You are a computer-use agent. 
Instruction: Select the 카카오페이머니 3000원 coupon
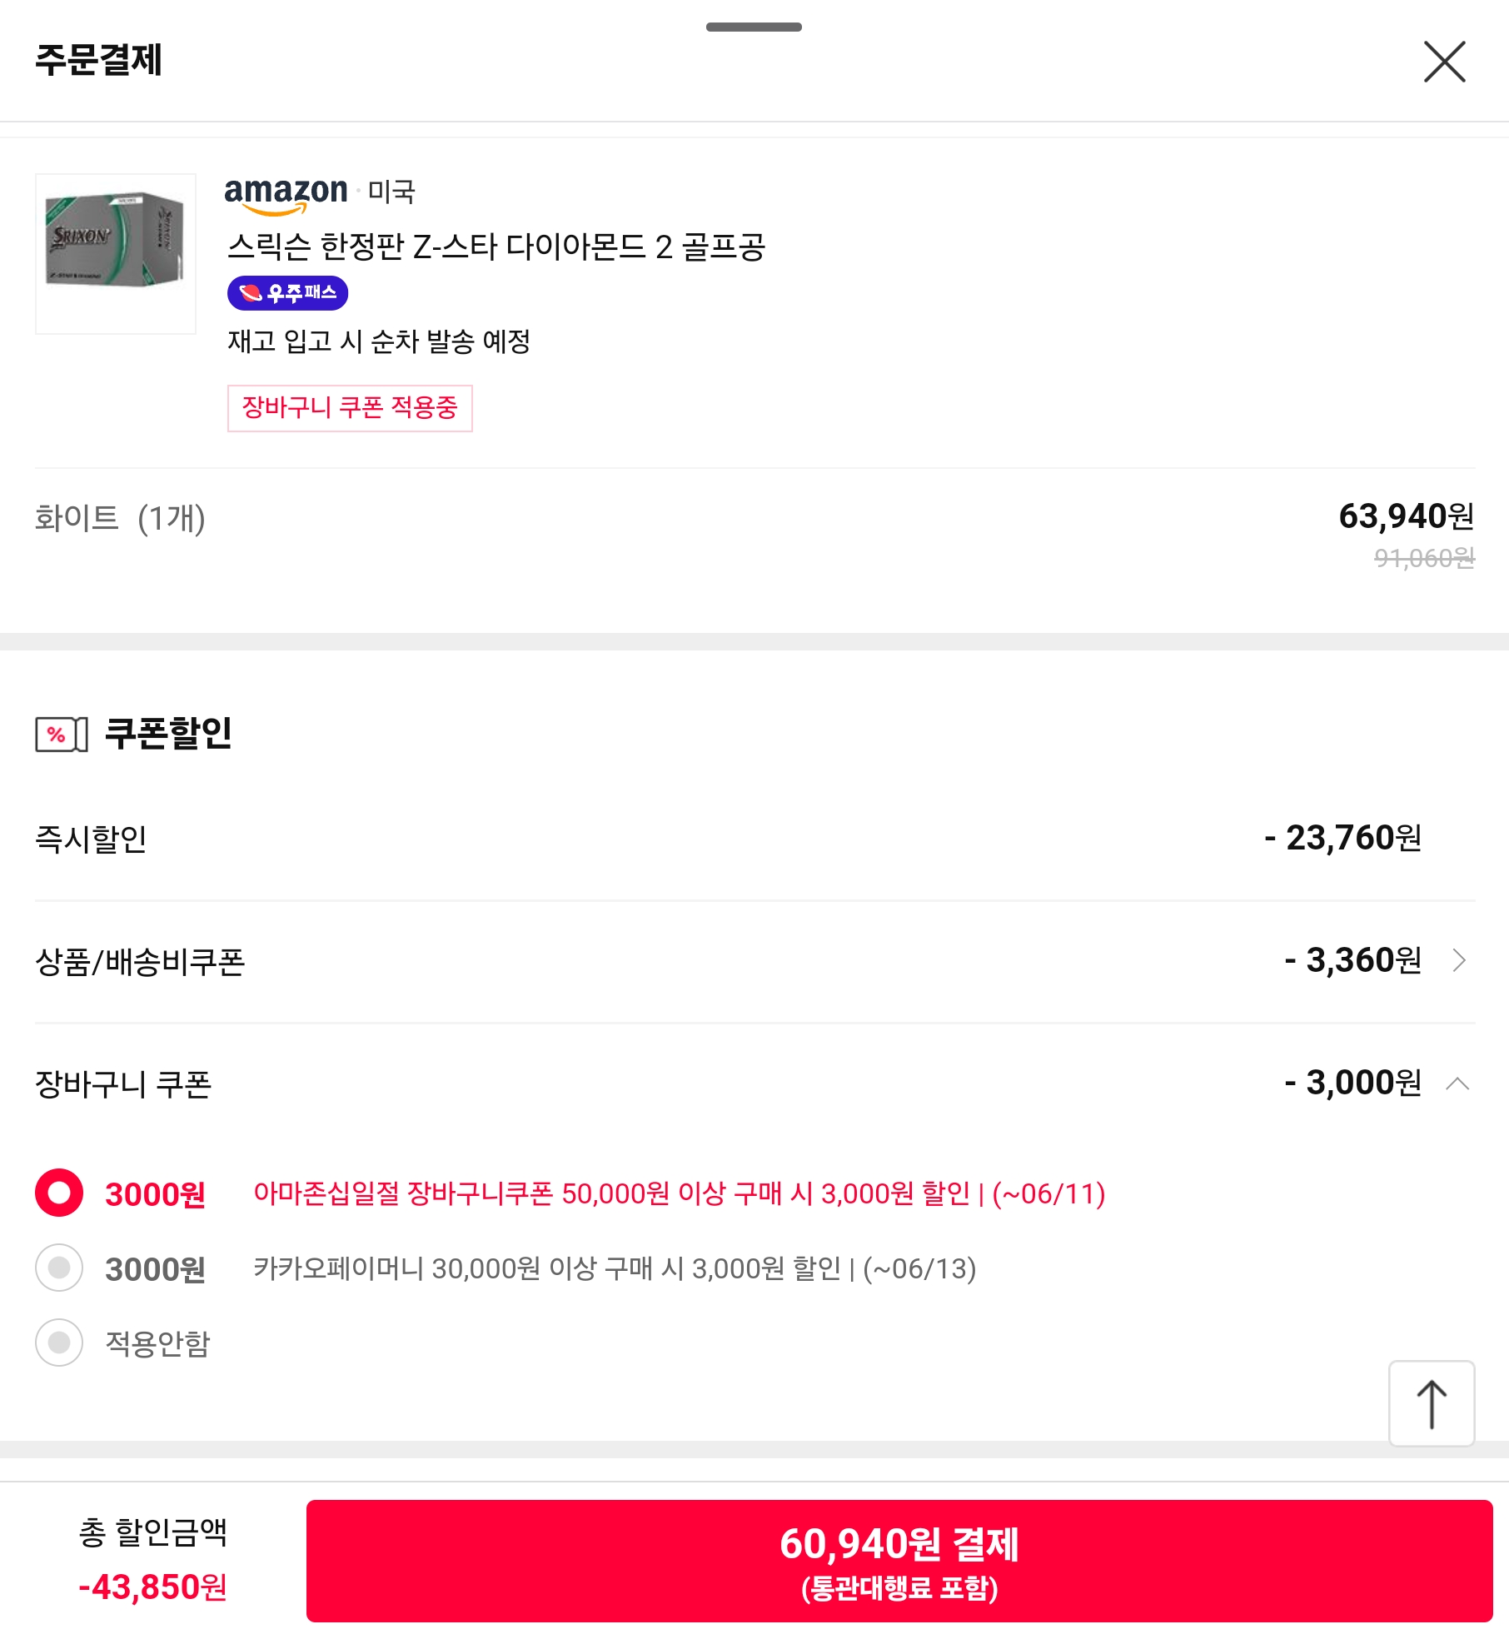[59, 1268]
